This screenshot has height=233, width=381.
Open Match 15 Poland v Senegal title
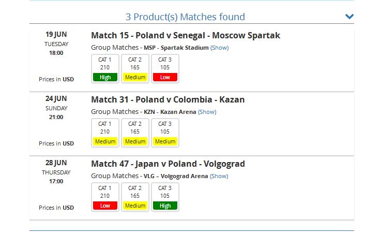coord(186,36)
